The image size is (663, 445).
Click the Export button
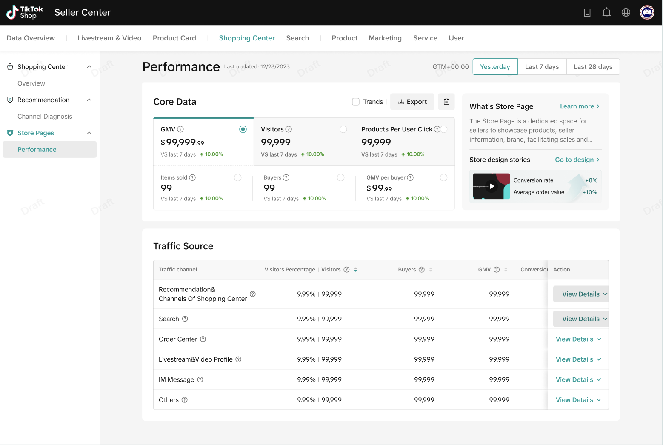[412, 102]
